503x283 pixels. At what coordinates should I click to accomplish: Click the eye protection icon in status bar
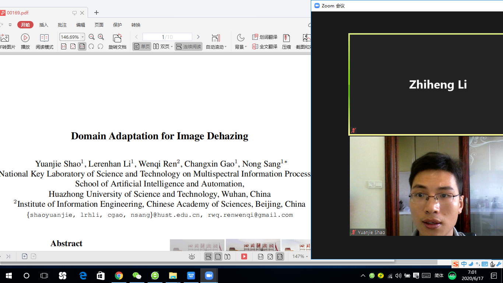coord(191,257)
